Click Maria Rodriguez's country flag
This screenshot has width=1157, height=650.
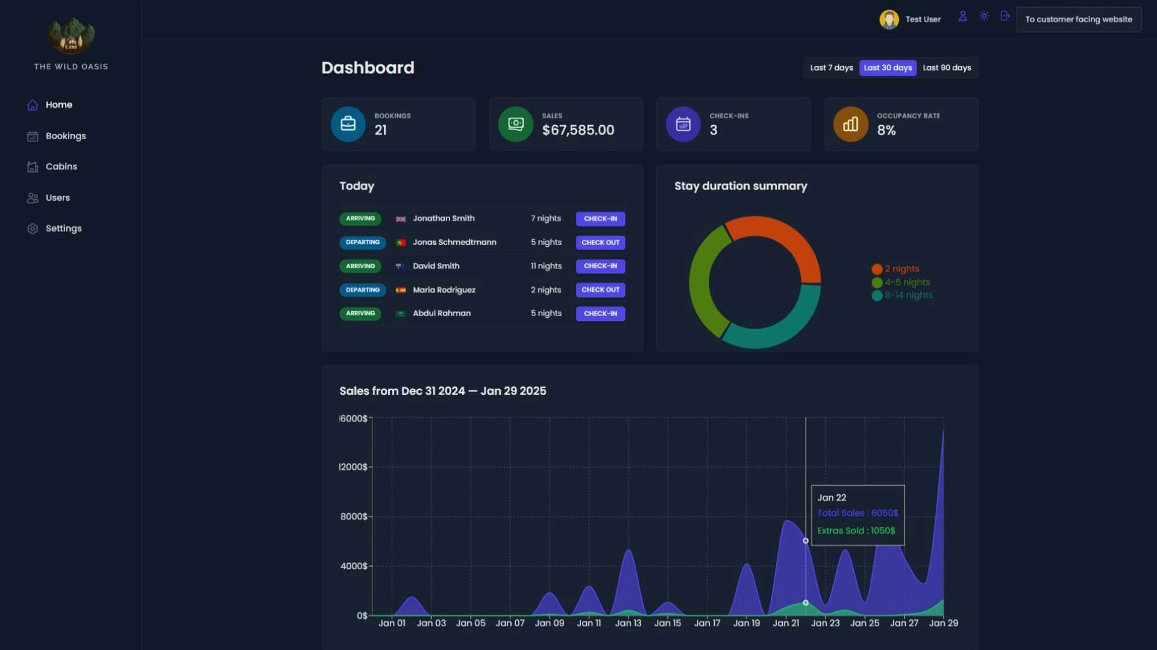(401, 290)
